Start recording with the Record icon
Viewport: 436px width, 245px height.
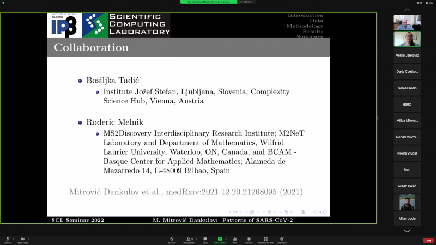(249, 239)
